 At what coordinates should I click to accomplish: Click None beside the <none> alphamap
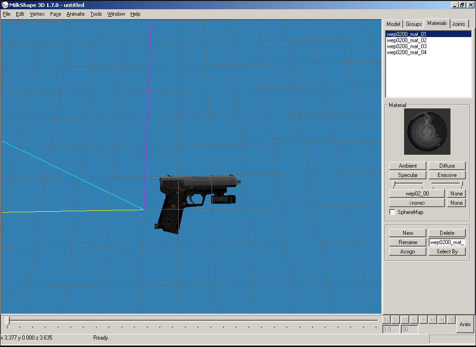click(456, 203)
